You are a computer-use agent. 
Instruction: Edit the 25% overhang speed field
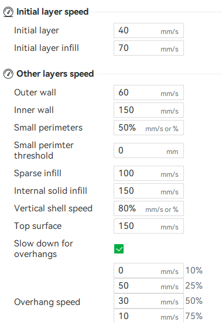(149, 286)
